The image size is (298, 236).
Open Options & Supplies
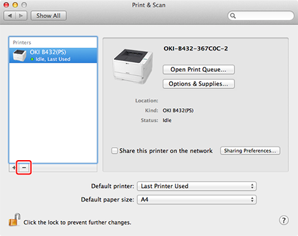(x=198, y=84)
